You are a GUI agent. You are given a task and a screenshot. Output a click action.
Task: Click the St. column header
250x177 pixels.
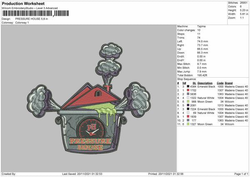click(x=194, y=83)
